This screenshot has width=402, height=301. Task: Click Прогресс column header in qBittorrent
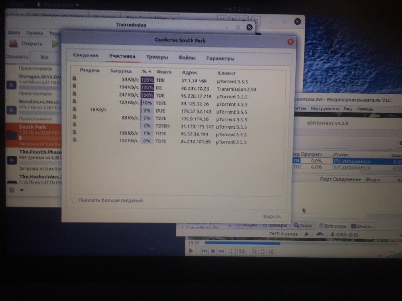[x=312, y=154]
